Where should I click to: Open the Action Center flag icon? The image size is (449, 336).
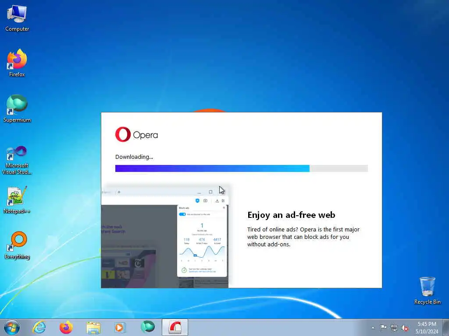383,327
